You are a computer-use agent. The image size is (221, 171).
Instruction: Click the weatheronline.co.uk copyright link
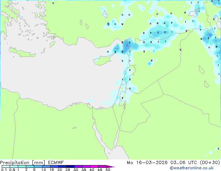click(x=192, y=168)
